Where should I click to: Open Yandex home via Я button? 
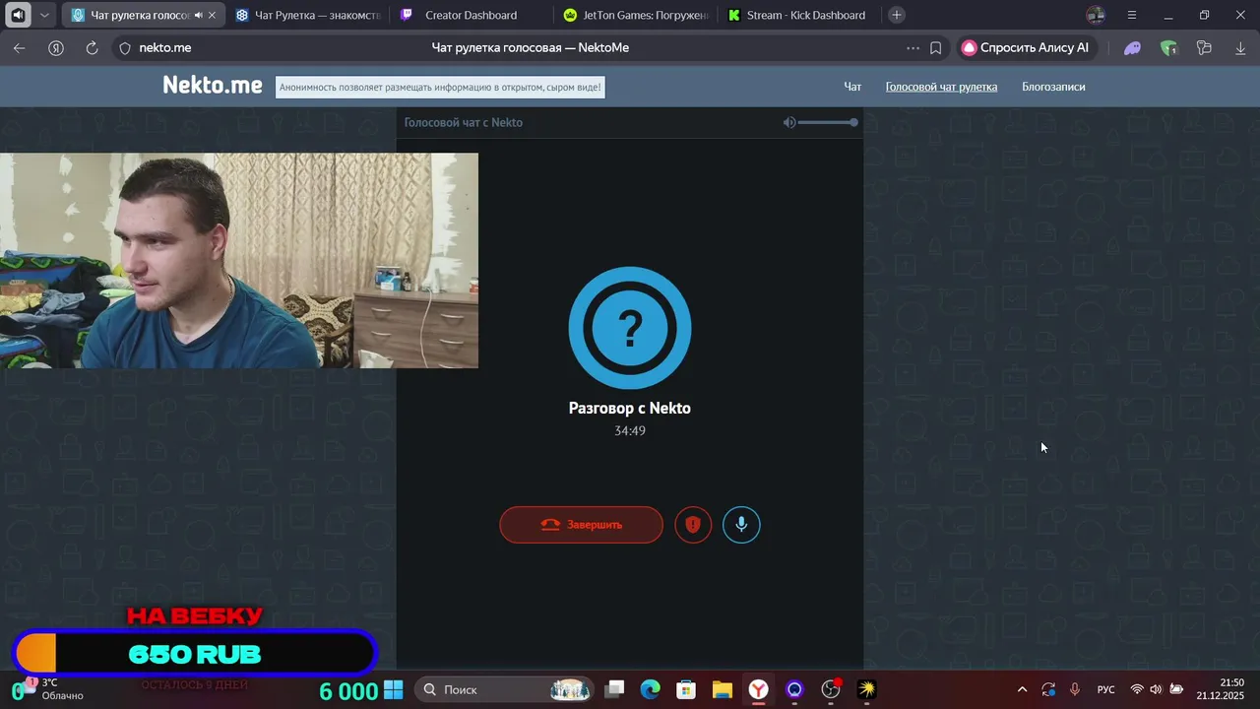pyautogui.click(x=56, y=47)
